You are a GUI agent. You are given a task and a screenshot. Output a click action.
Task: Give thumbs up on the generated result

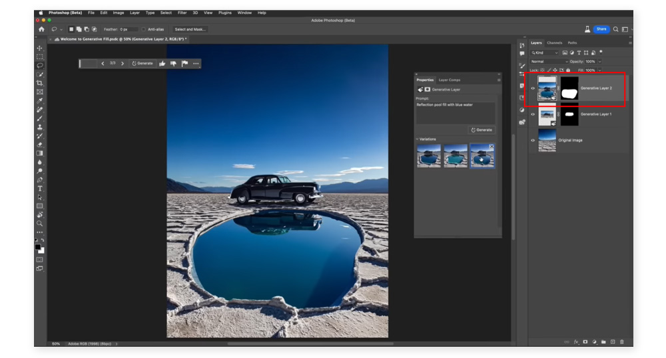163,64
